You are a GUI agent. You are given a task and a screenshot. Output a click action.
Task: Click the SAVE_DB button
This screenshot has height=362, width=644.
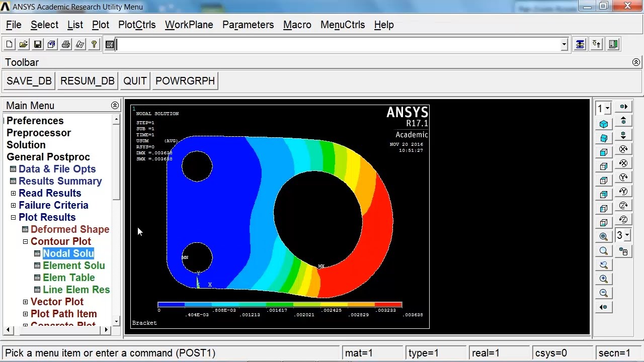[x=29, y=81]
